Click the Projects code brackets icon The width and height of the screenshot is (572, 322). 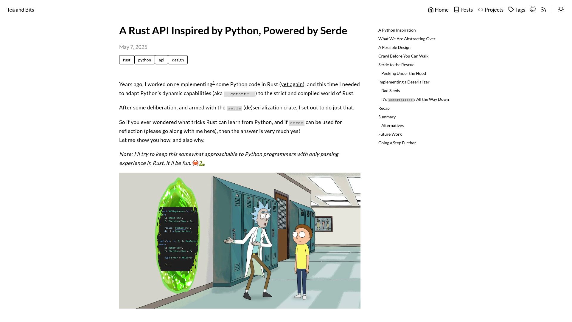point(481,10)
